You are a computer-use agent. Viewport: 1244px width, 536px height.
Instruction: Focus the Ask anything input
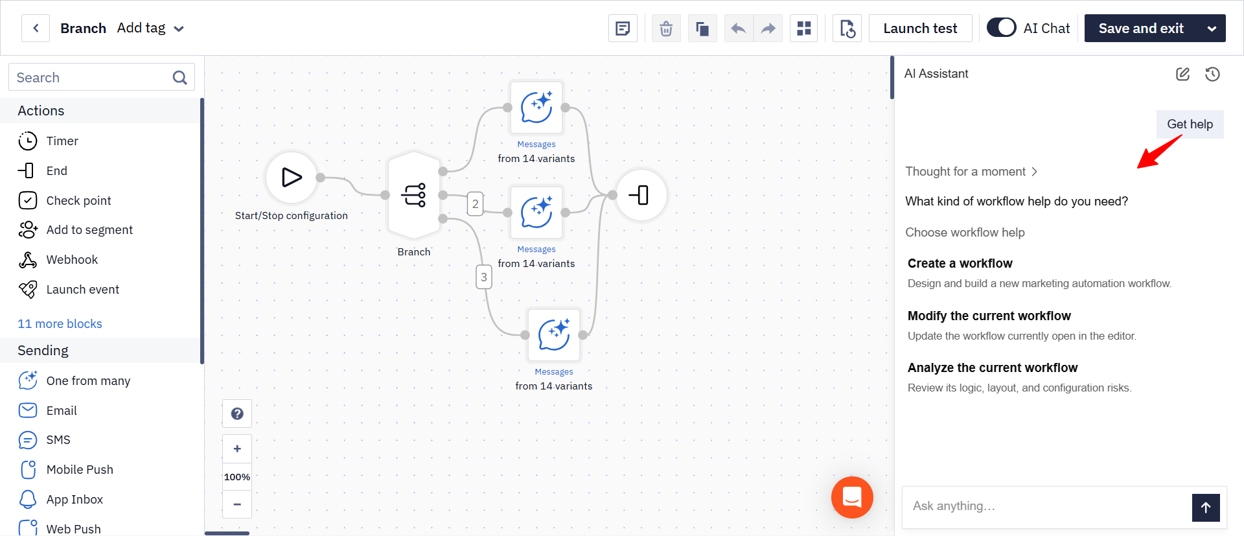(1046, 506)
